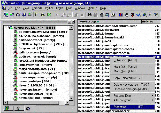Open the Focused Entry submenu arrow
The width and height of the screenshot is (161, 113).
click(152, 95)
